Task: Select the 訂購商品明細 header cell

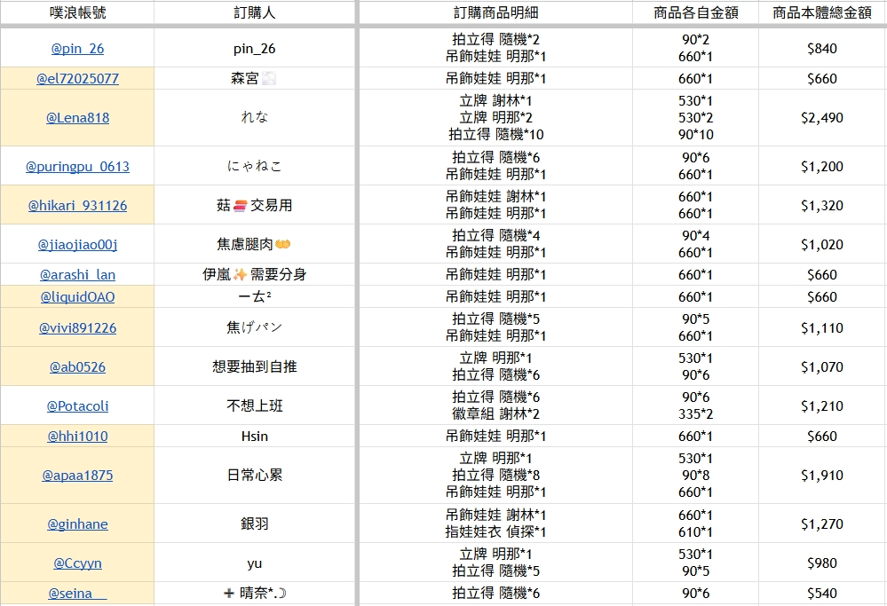Action: coord(495,12)
